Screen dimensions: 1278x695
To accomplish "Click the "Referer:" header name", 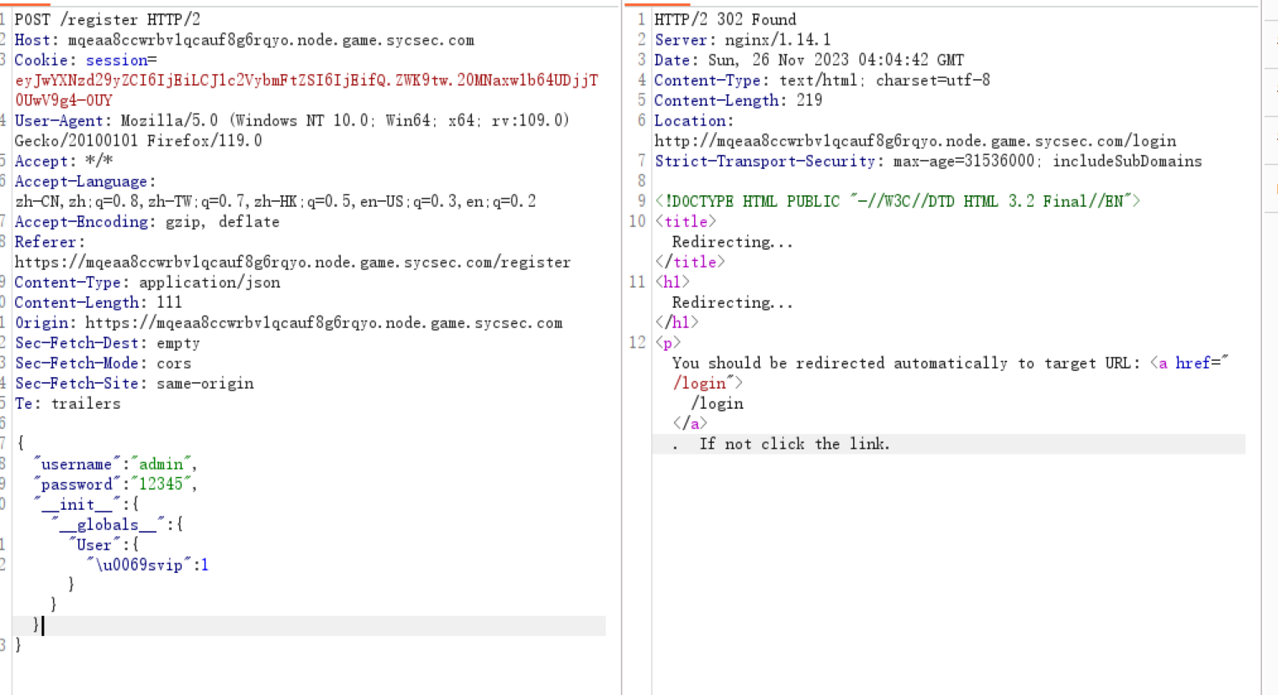I will pyautogui.click(x=50, y=241).
